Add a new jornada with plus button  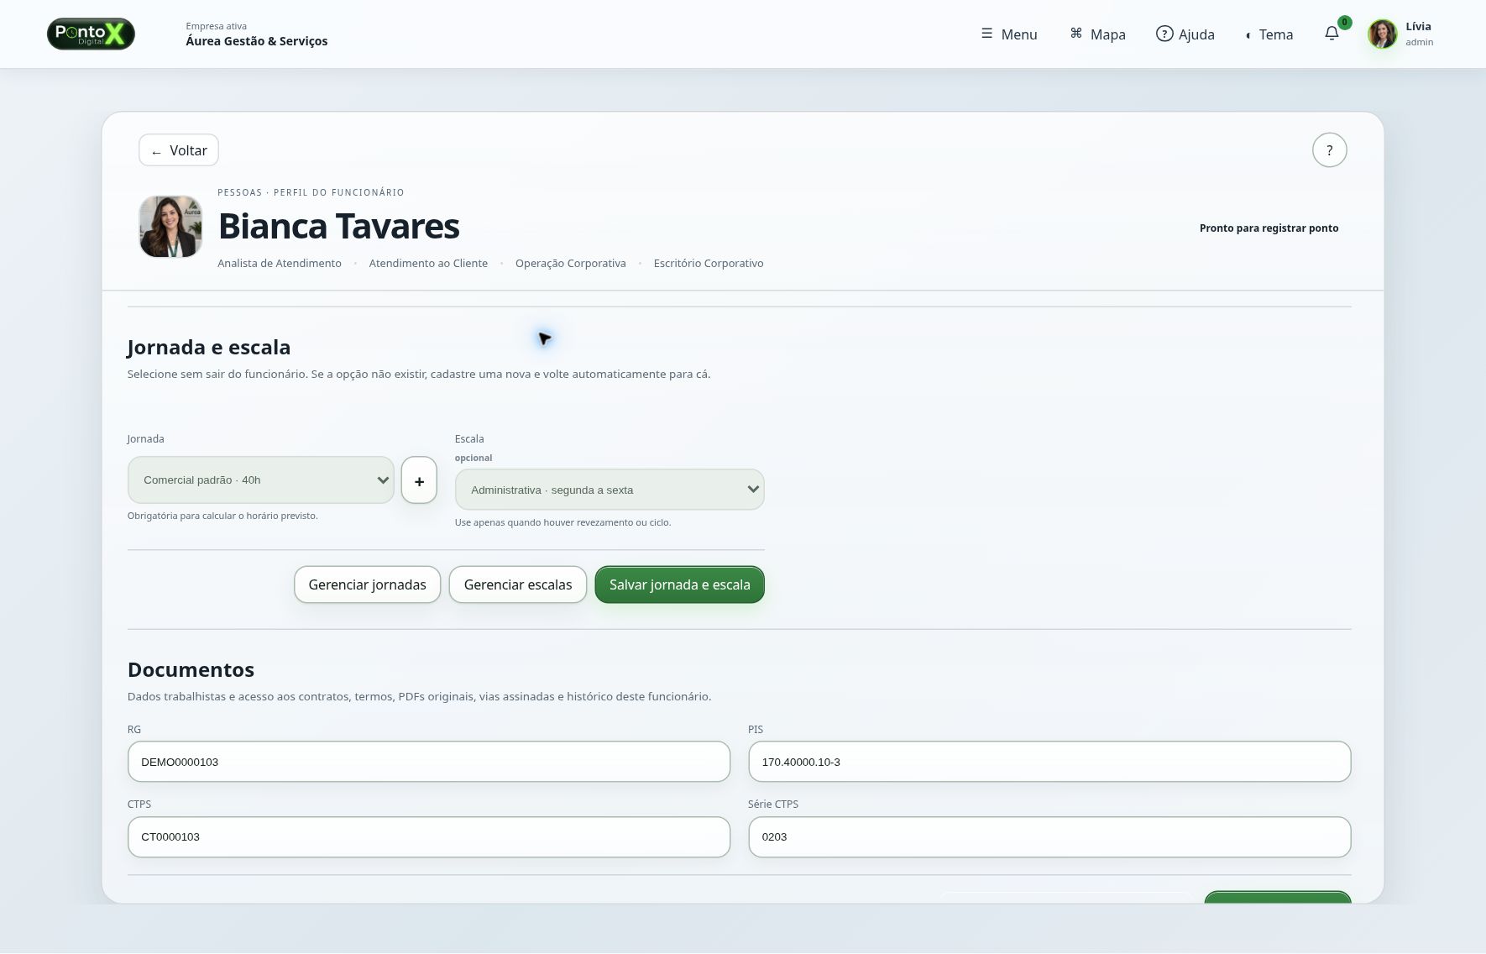(x=419, y=480)
